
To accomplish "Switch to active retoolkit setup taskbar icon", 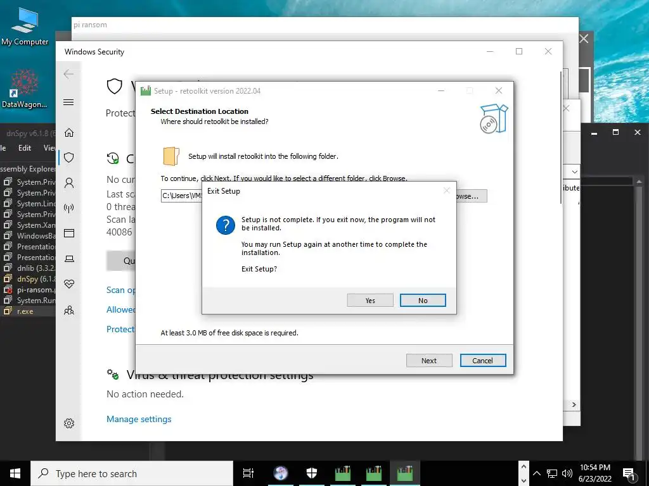I will [405, 473].
